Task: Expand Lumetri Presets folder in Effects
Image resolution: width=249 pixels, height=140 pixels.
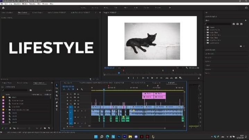Action: coord(205,30)
